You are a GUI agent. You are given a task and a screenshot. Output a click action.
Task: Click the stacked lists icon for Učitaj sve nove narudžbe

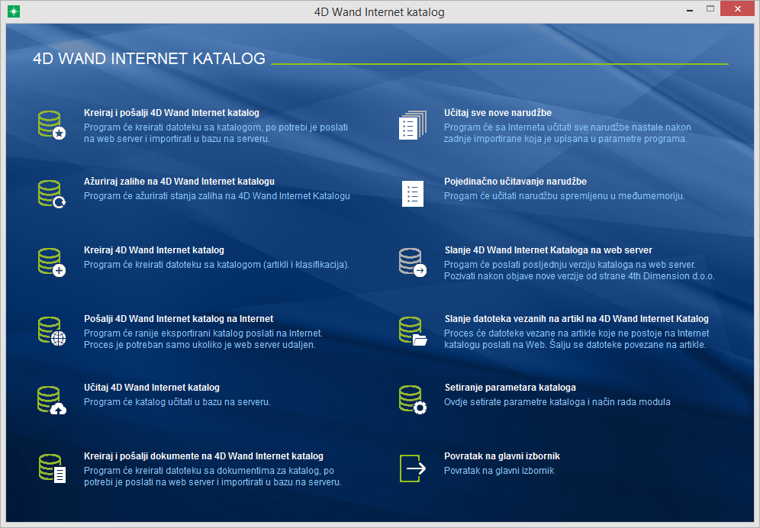pyautogui.click(x=413, y=125)
